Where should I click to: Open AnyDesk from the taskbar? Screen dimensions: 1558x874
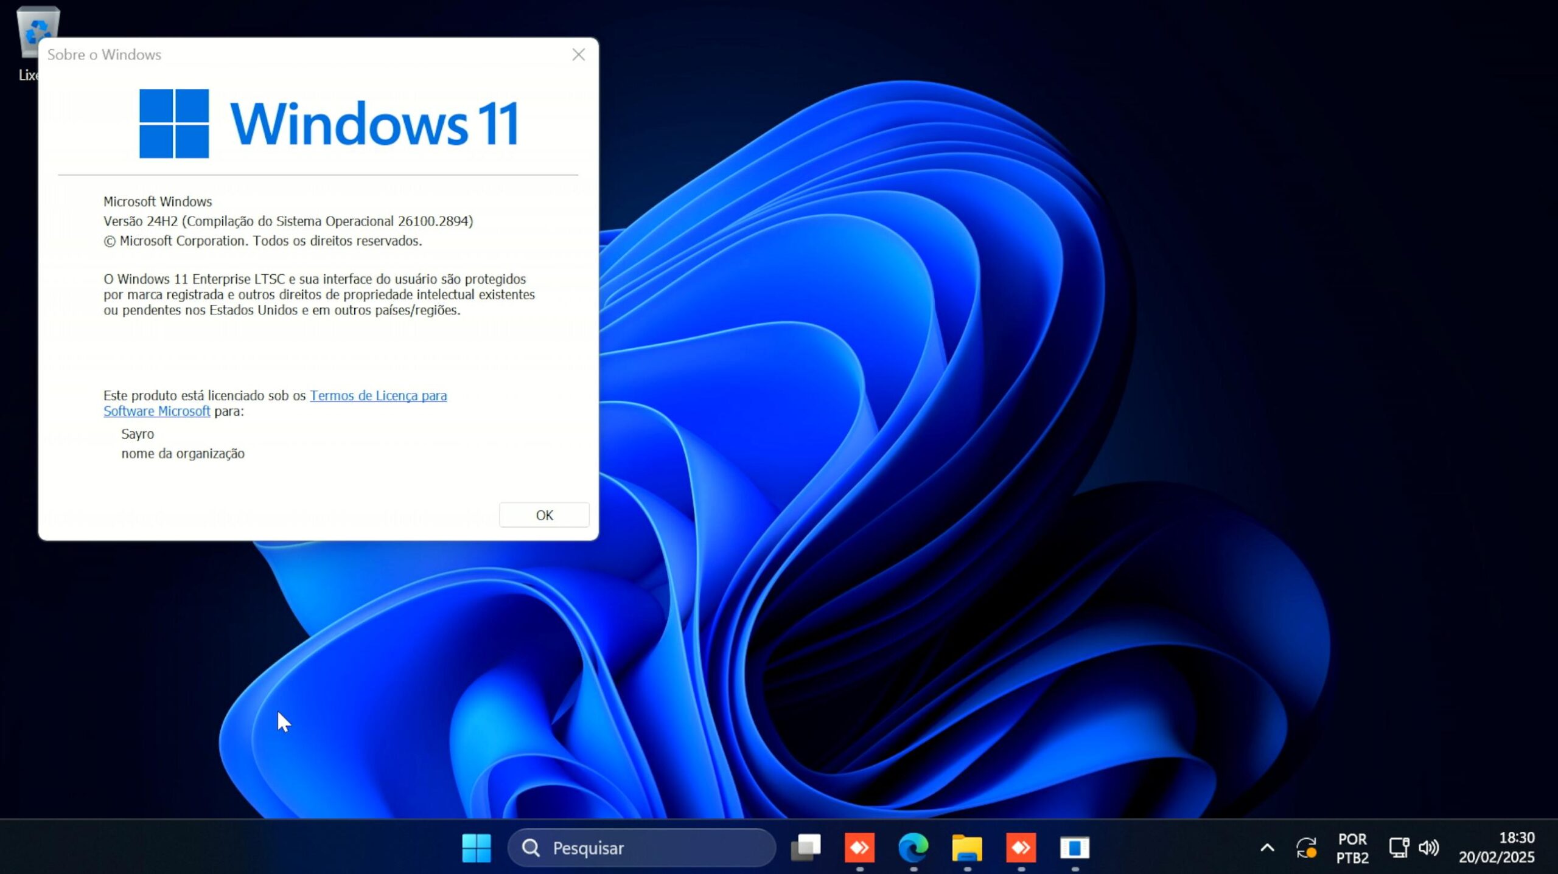coord(859,847)
